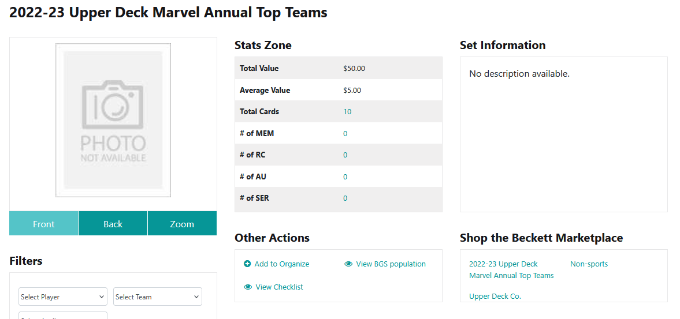Expand the Select Team dropdown

click(x=158, y=297)
